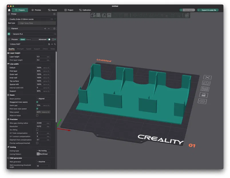Open Filament settings gear icon
The height and width of the screenshot is (178, 230).
(x=54, y=28)
